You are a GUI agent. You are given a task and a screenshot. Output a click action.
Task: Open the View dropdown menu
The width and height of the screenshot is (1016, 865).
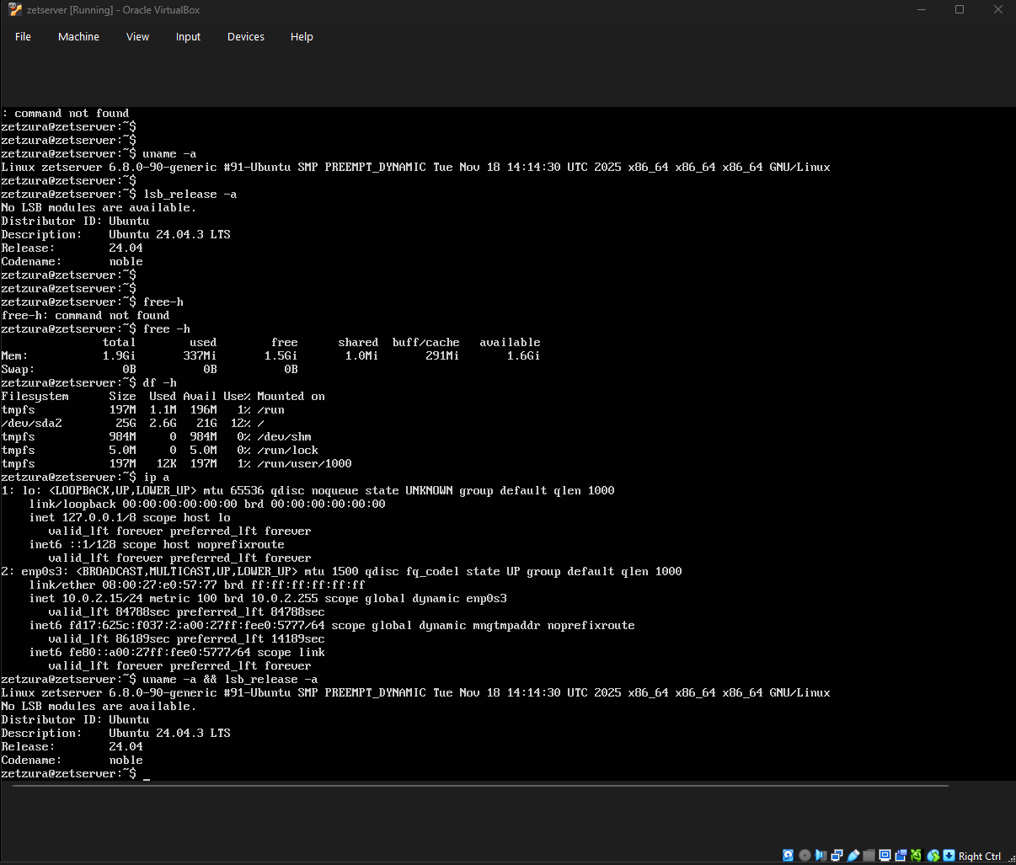[x=137, y=36]
